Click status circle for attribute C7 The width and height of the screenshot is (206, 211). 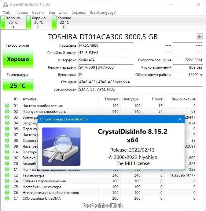(7, 198)
